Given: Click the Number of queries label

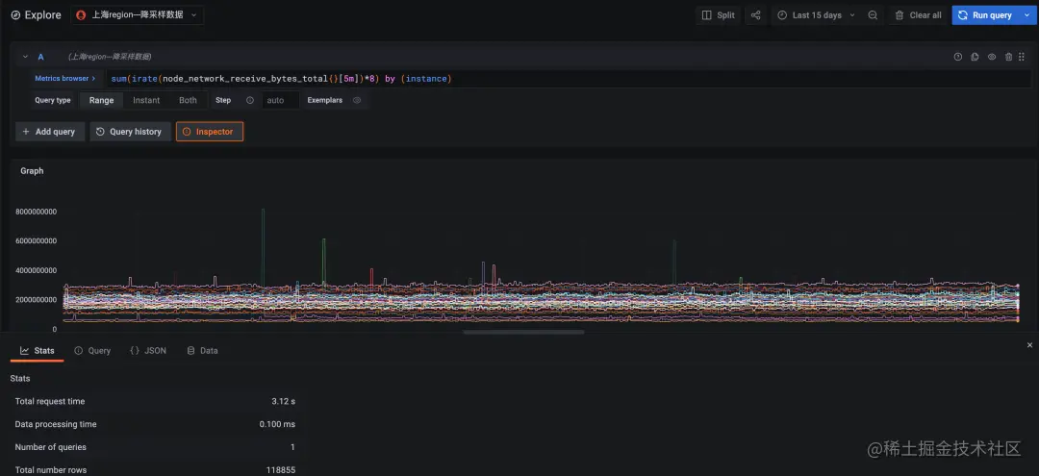Looking at the screenshot, I should [50, 447].
